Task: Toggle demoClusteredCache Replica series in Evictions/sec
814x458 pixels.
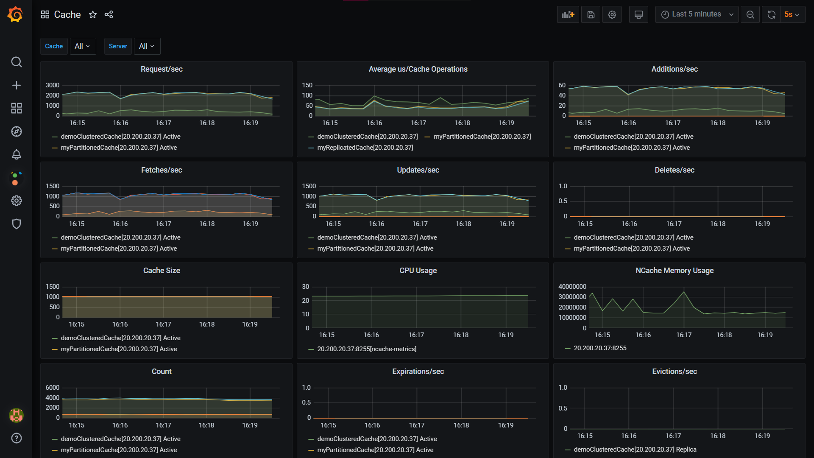Action: (635, 450)
